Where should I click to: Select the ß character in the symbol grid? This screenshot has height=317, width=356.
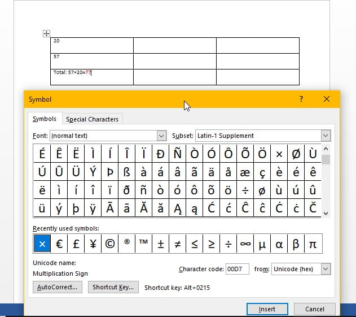tap(126, 172)
